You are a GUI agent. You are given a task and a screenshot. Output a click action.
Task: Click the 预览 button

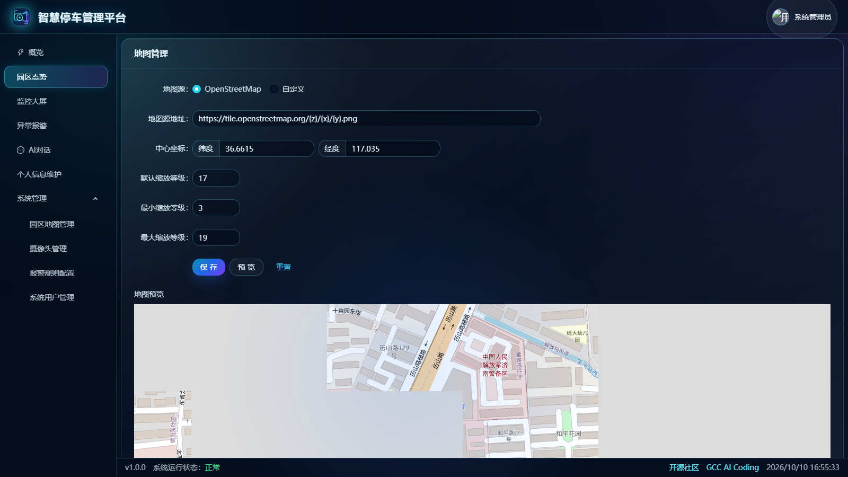click(x=246, y=267)
